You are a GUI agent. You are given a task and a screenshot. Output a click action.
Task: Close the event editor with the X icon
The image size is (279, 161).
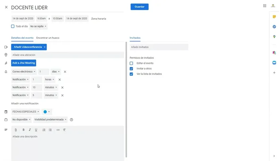tap(6, 7)
